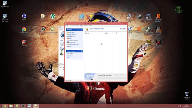Collapse the Please Donate panel header
Screen dimensions: 192x108
(x=82, y=51)
